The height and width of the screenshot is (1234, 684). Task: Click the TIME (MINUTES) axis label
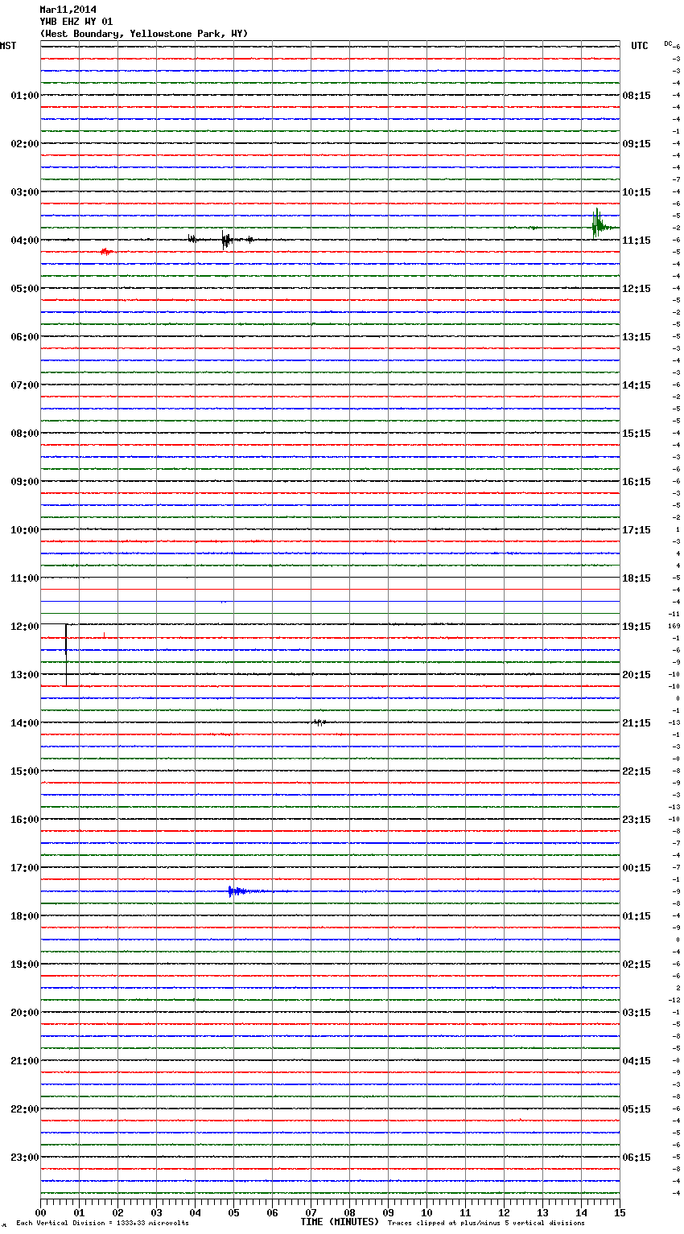339,1222
